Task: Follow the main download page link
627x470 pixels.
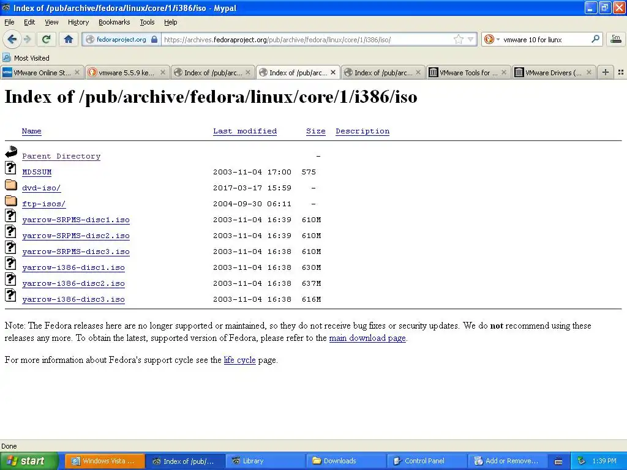Action: tap(367, 338)
